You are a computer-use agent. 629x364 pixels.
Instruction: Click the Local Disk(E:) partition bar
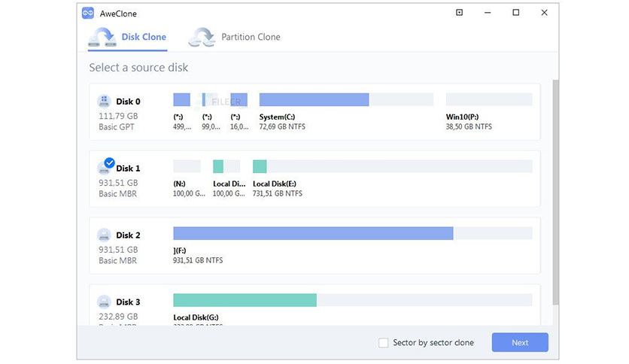392,166
